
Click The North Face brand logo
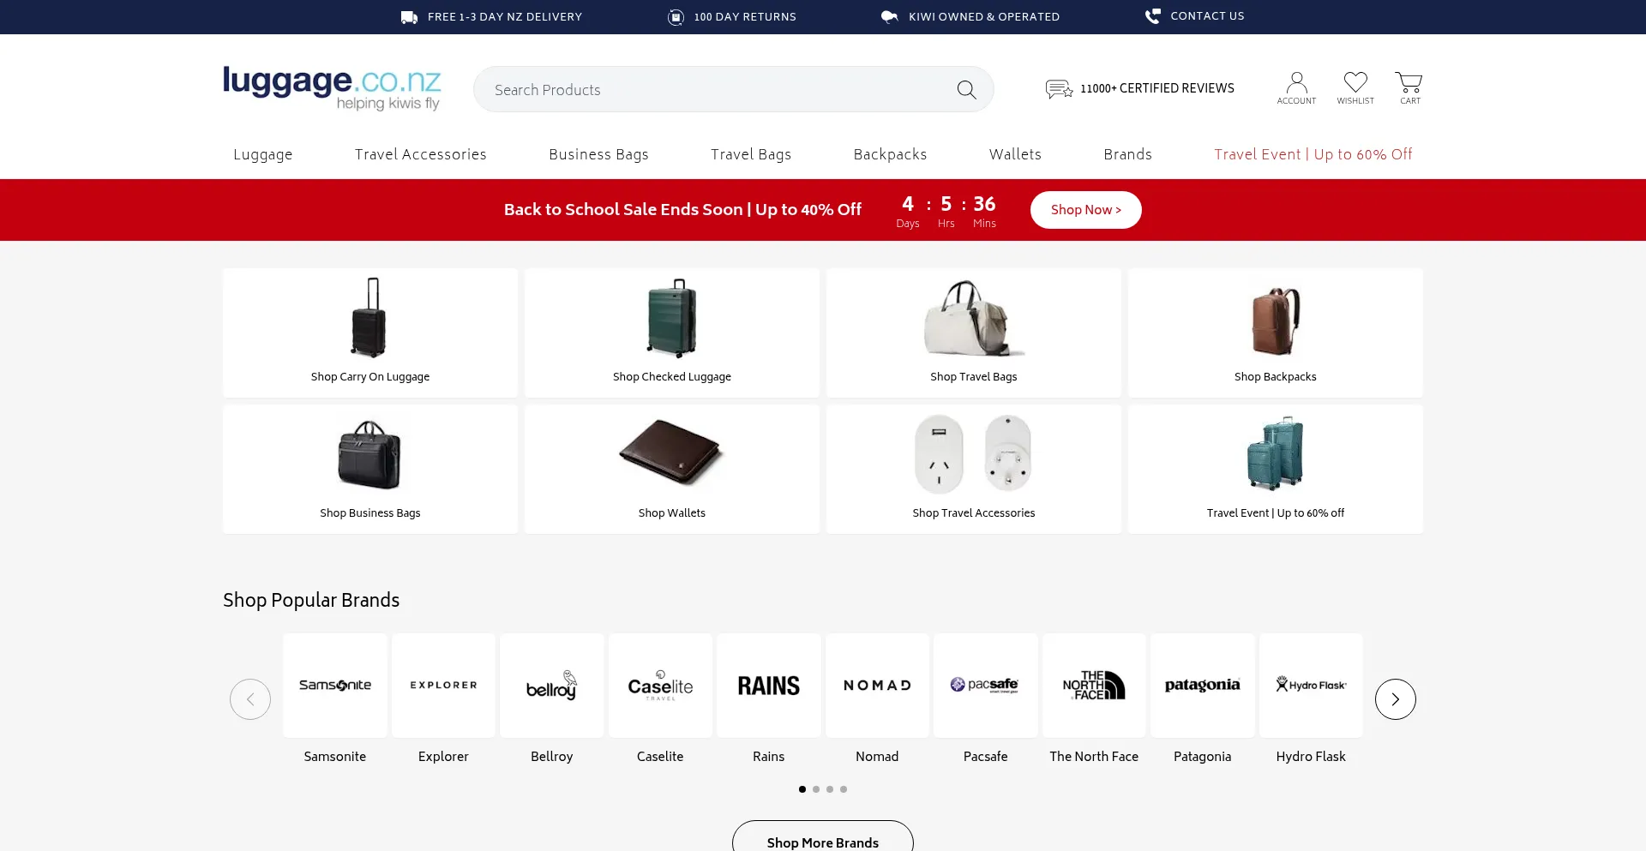(1094, 685)
